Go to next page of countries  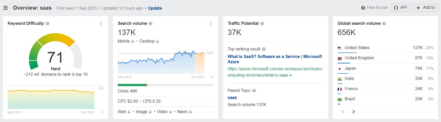coord(353,112)
